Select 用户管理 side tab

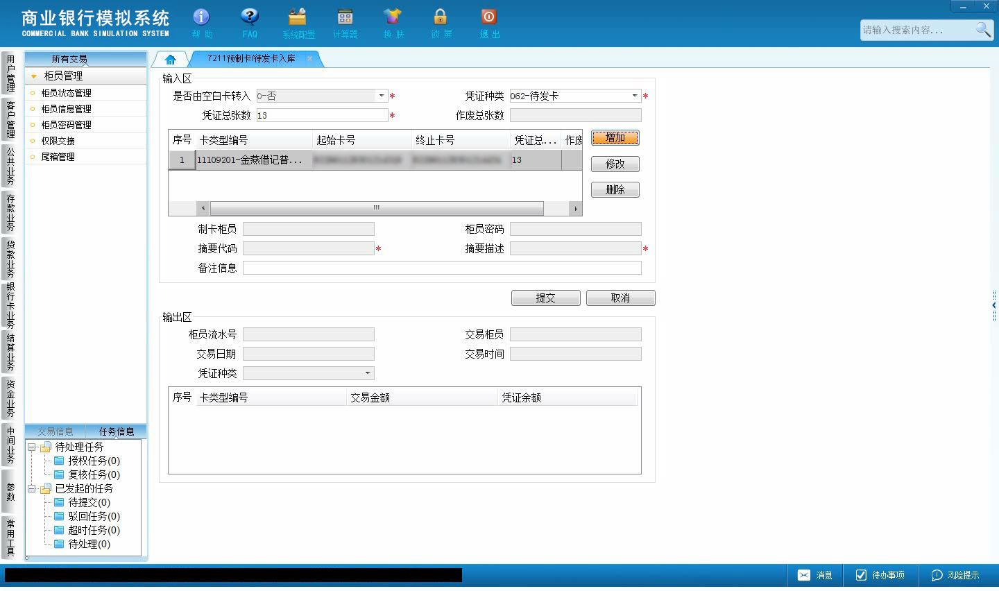pos(10,74)
